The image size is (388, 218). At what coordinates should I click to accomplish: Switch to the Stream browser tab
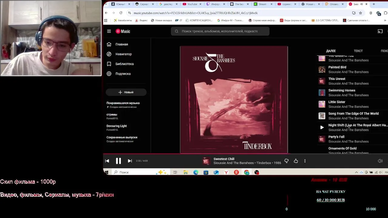(x=263, y=4)
